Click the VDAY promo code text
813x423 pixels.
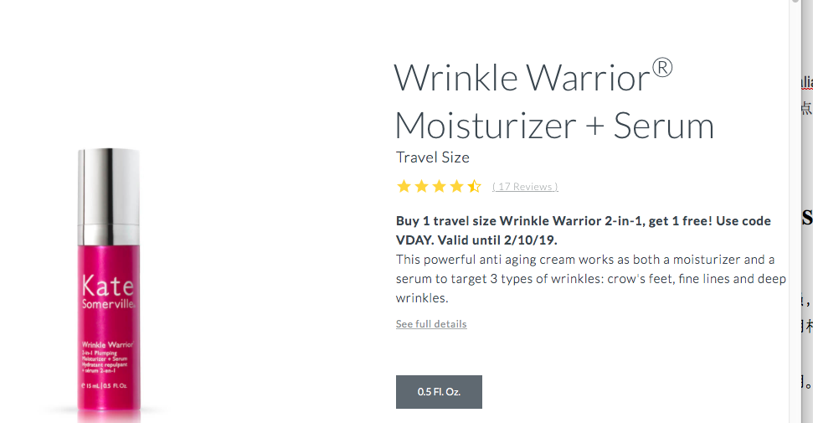pos(415,240)
